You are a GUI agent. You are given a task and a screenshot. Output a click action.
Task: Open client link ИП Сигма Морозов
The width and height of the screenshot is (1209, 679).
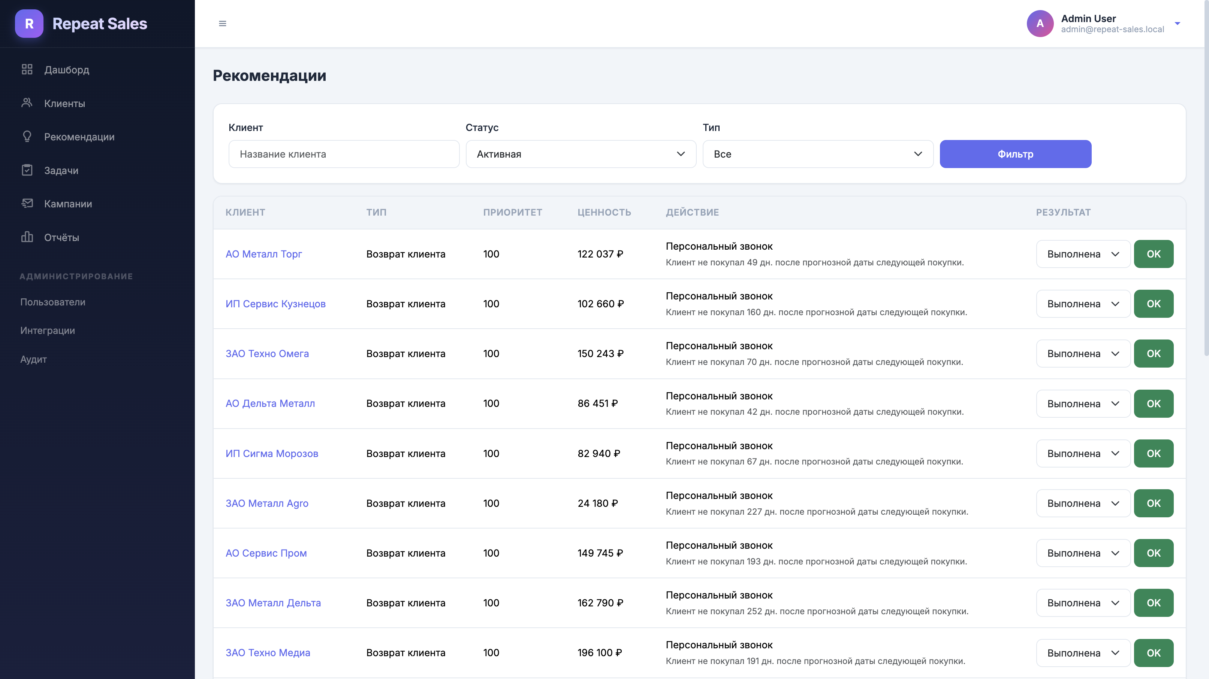(x=272, y=454)
